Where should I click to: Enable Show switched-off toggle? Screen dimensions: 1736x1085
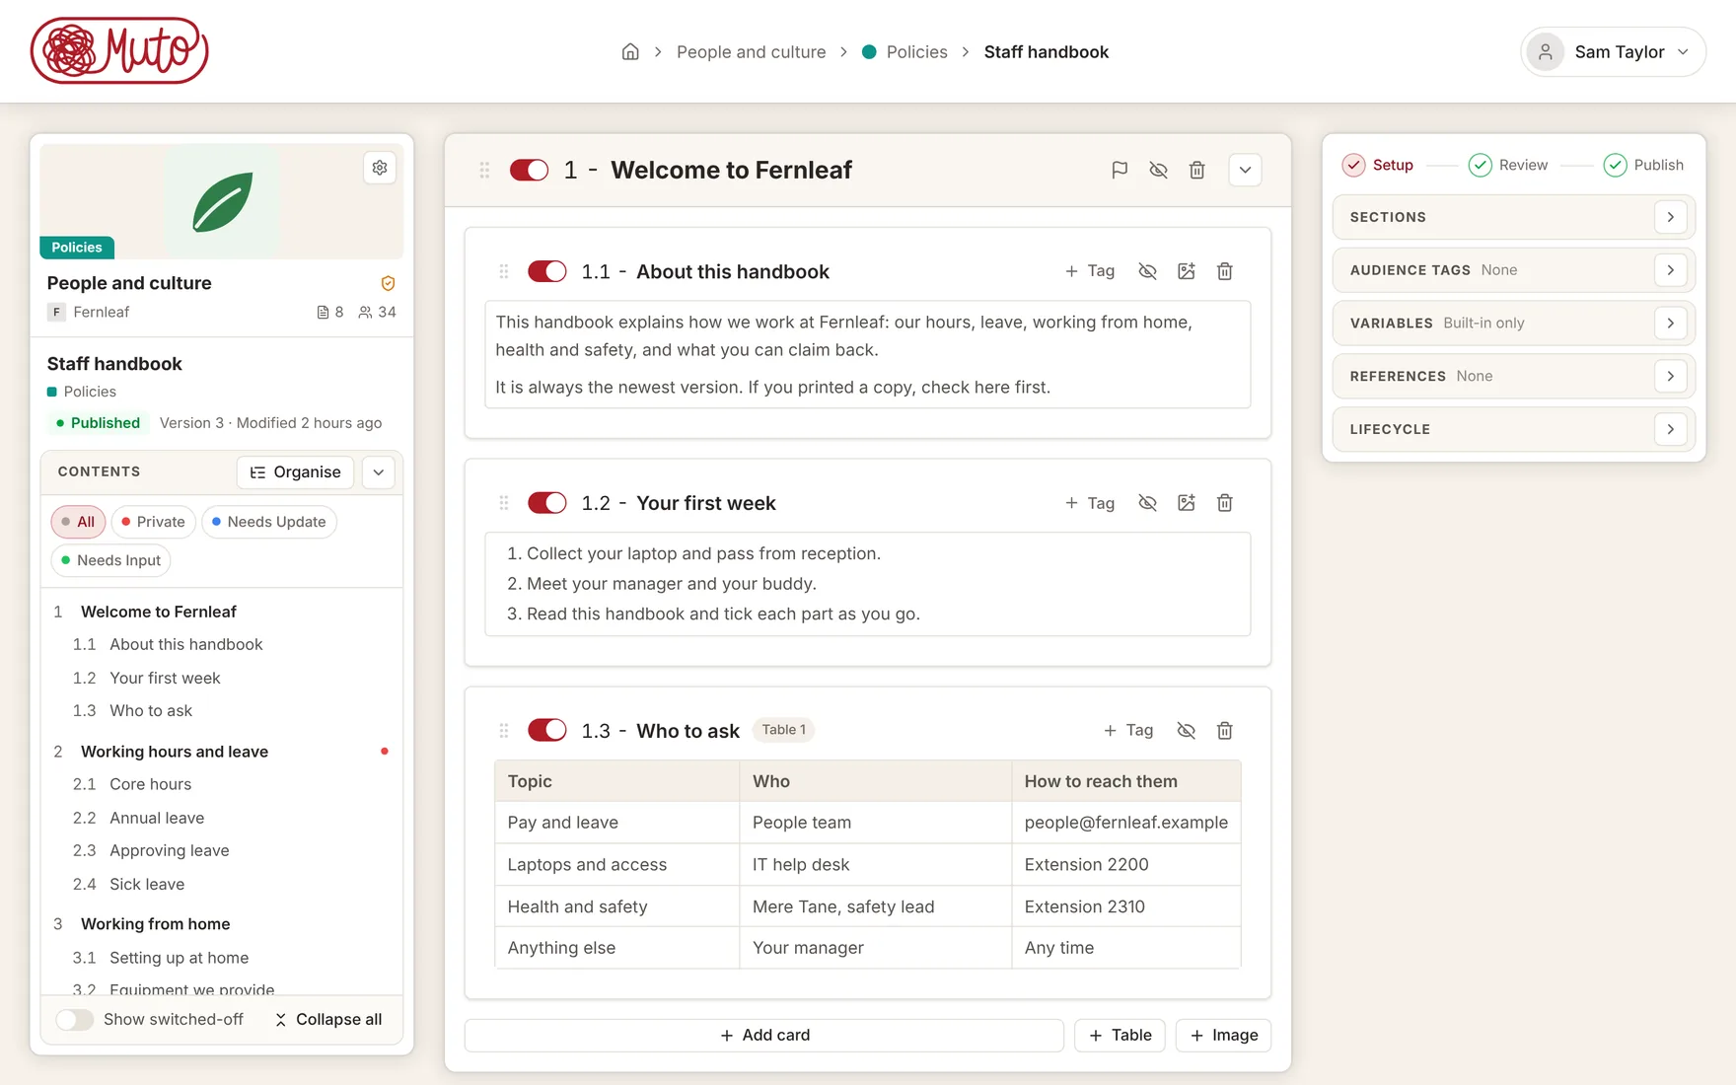(75, 1020)
